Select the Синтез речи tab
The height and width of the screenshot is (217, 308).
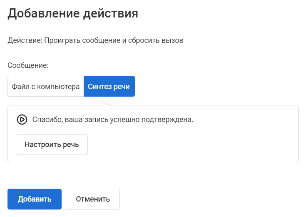coord(109,86)
